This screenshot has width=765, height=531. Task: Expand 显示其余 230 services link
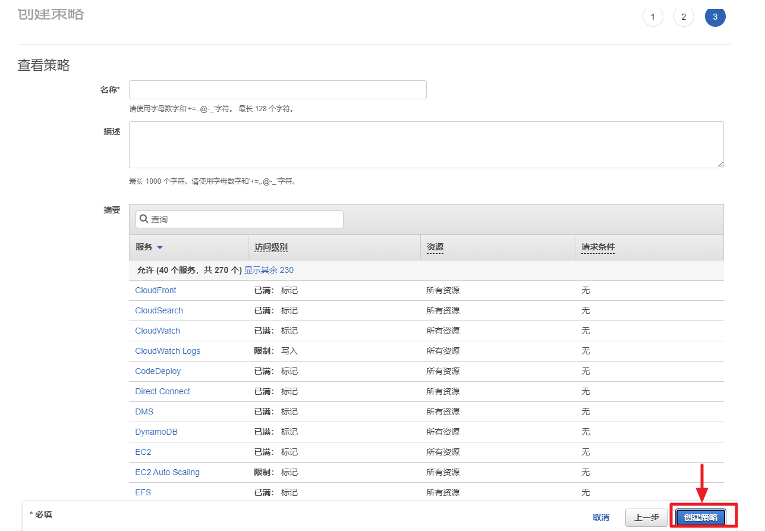point(269,270)
